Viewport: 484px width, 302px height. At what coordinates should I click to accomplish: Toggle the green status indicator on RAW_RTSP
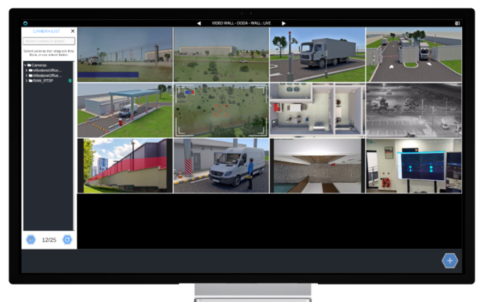[x=70, y=80]
